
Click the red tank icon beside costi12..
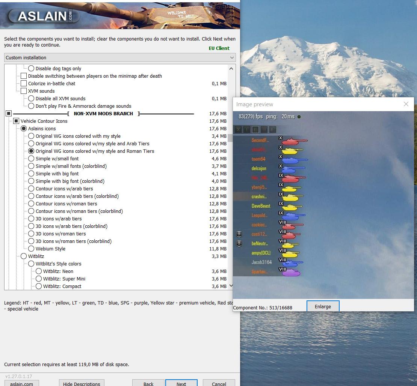[x=291, y=235]
